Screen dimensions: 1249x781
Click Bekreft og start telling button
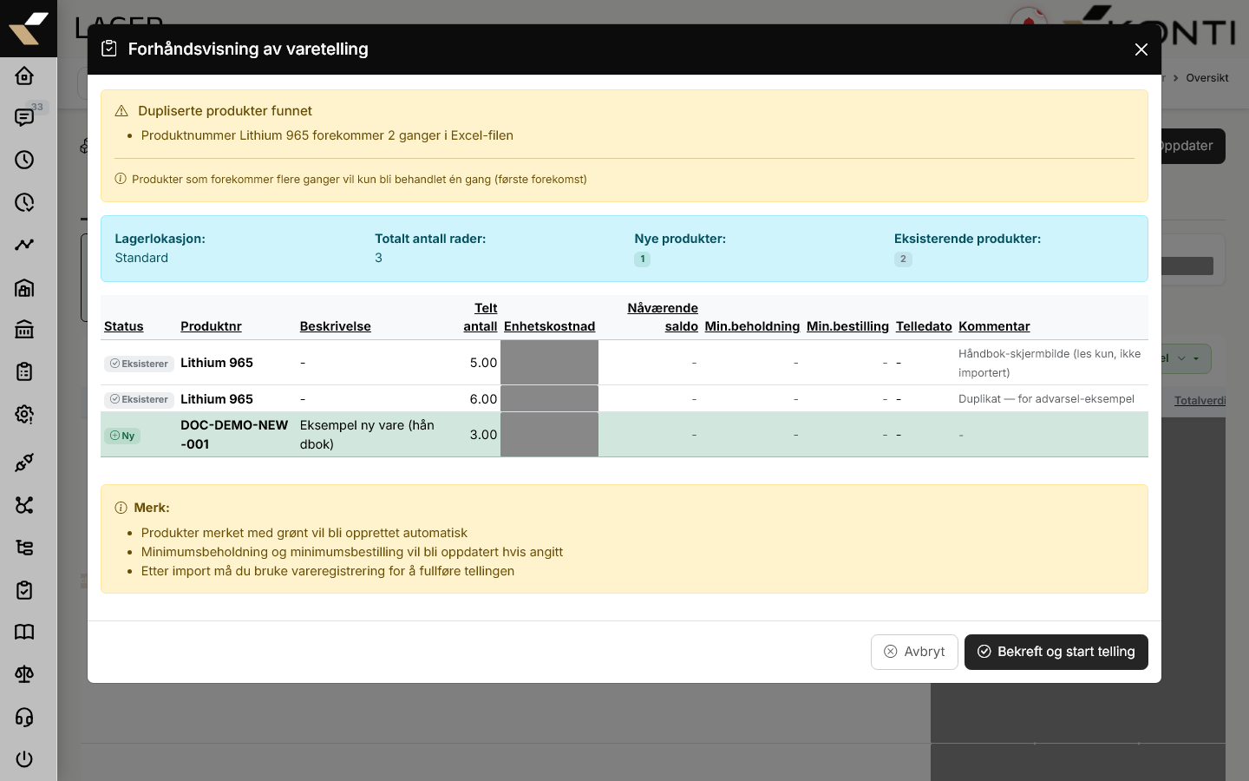click(1056, 652)
